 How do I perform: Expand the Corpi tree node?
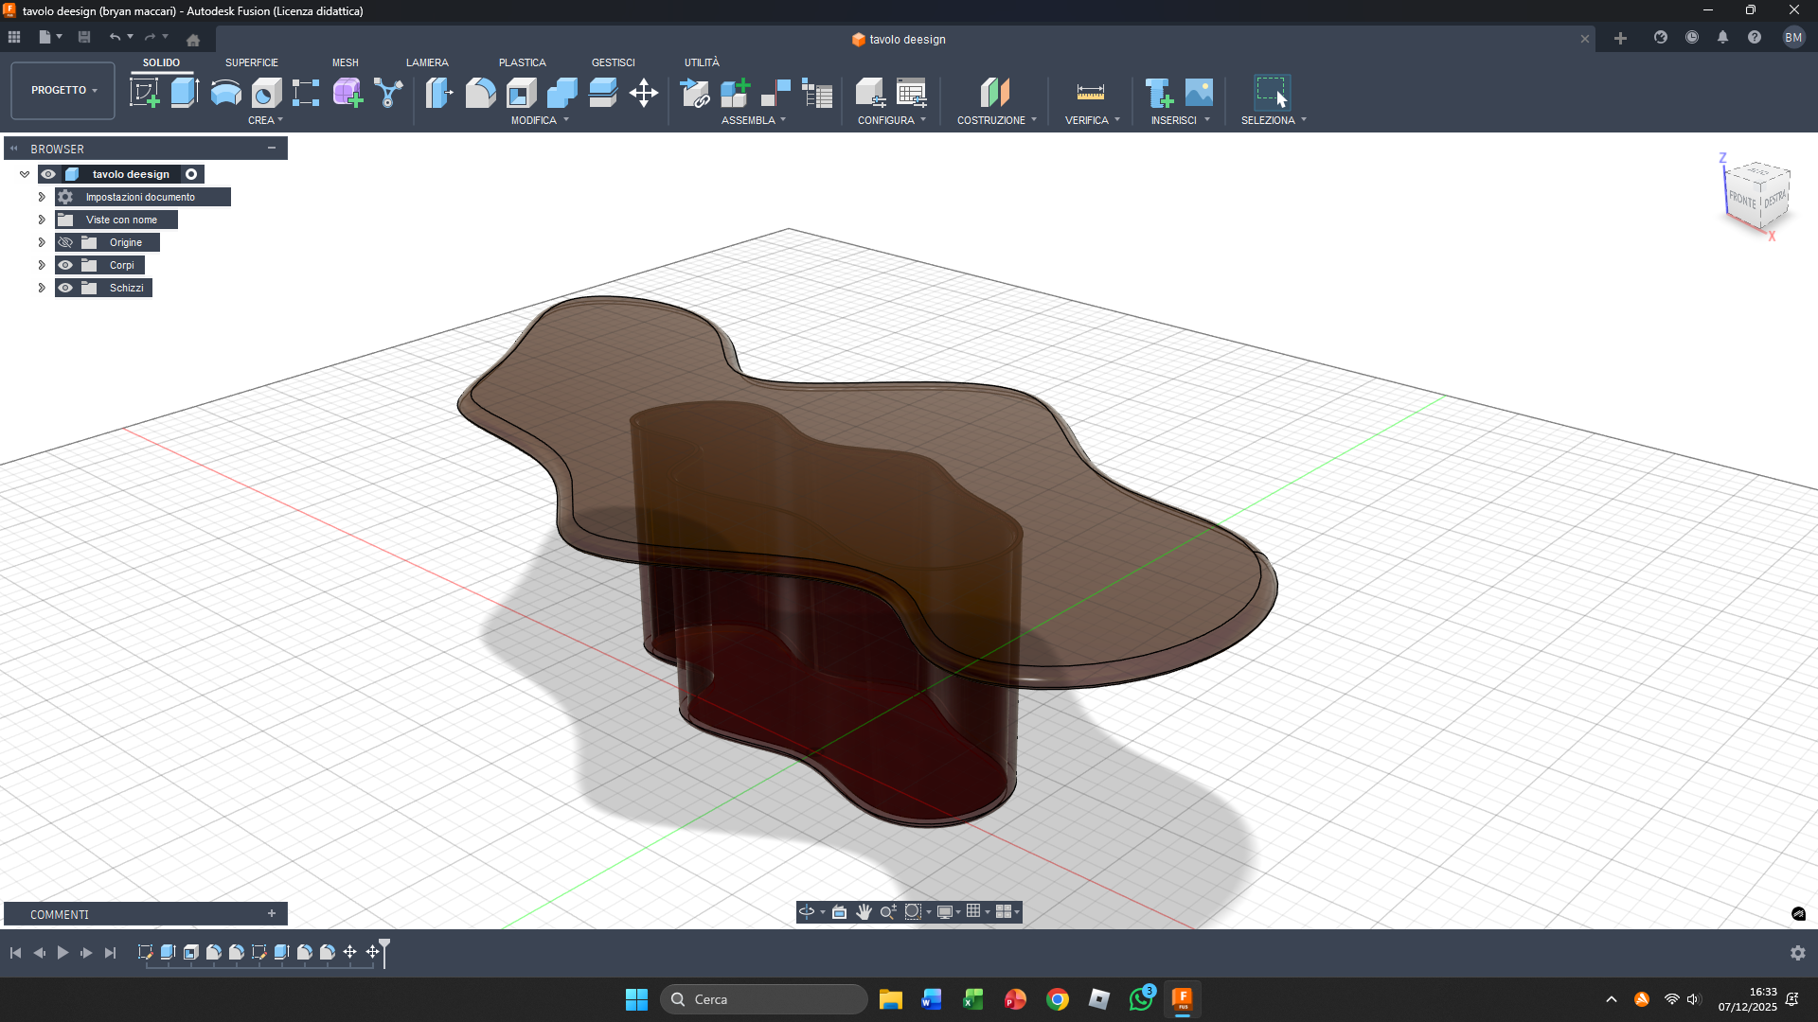[x=42, y=265]
